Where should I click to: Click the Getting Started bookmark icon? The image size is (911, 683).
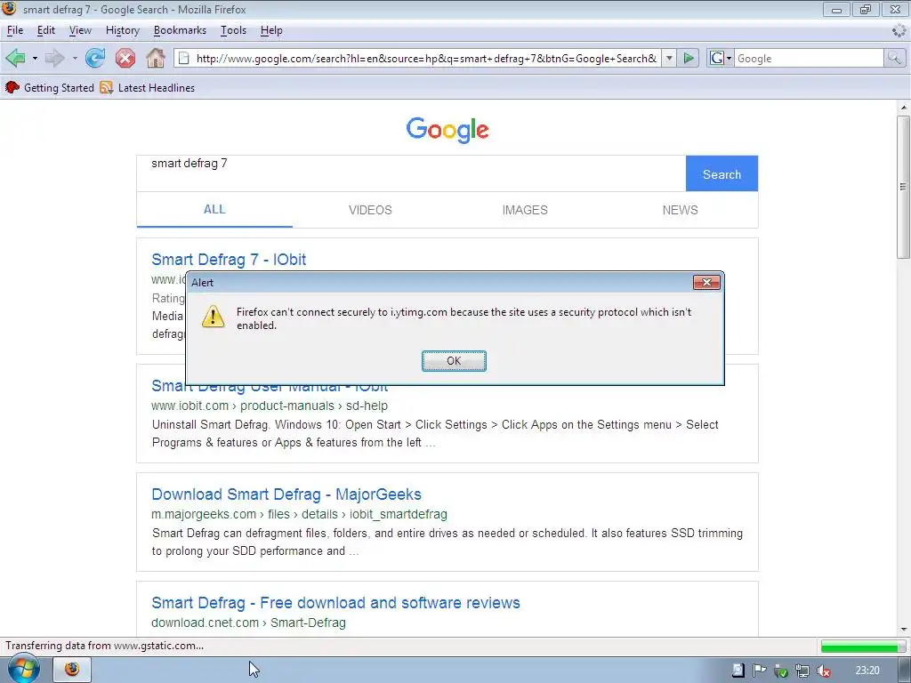coord(12,88)
